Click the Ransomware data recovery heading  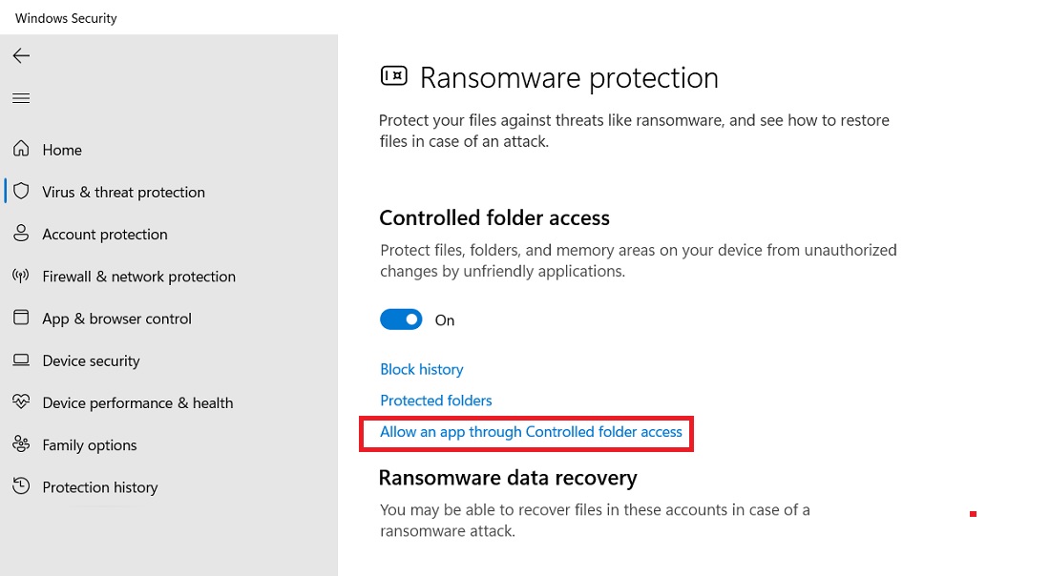pyautogui.click(x=509, y=478)
